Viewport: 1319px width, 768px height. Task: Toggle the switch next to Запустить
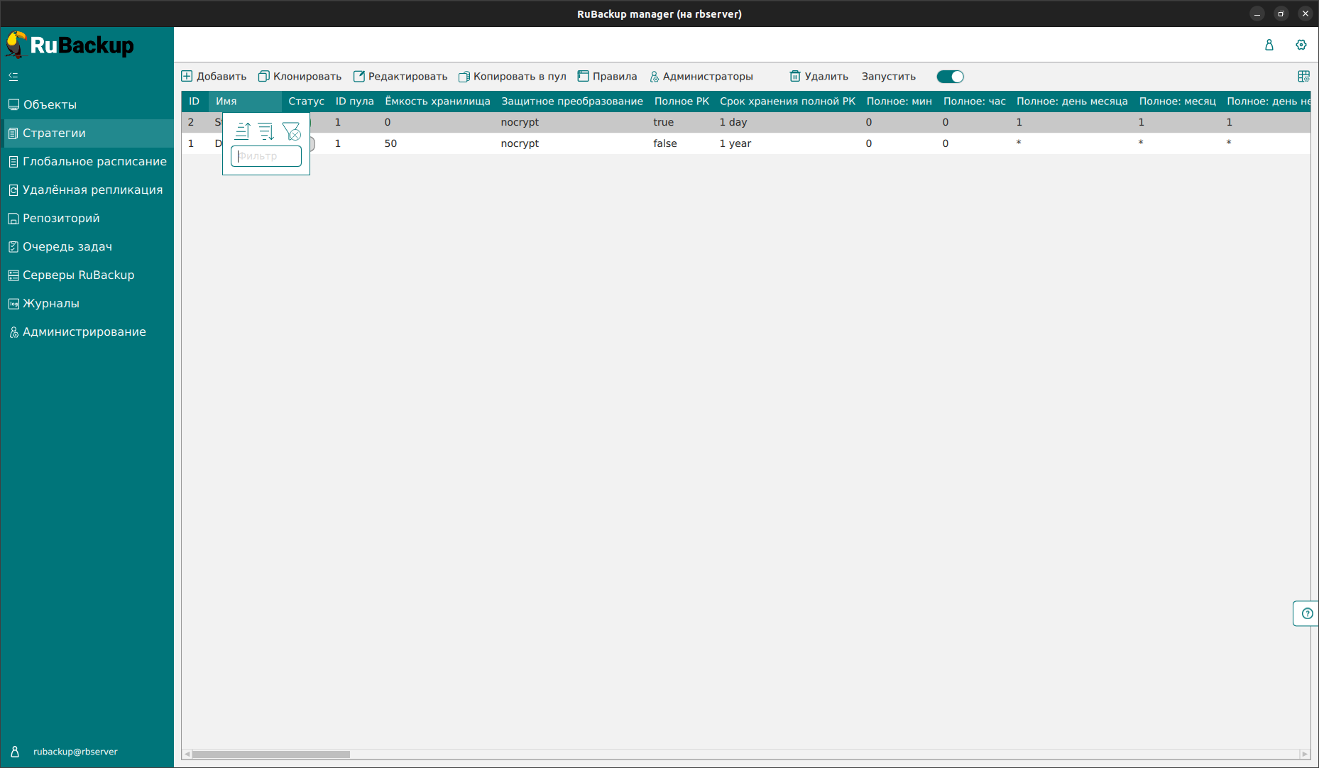tap(950, 77)
